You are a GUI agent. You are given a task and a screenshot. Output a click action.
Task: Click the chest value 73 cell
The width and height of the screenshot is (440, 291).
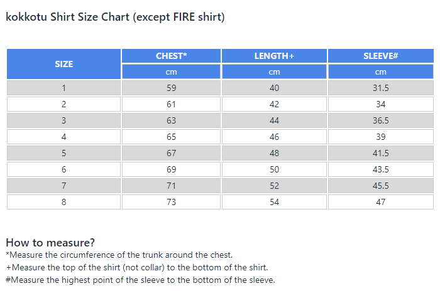tap(171, 202)
